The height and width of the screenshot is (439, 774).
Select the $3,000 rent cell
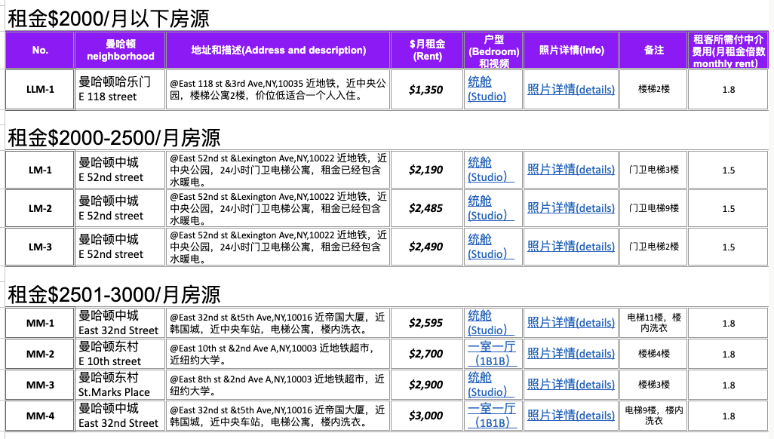click(x=426, y=416)
